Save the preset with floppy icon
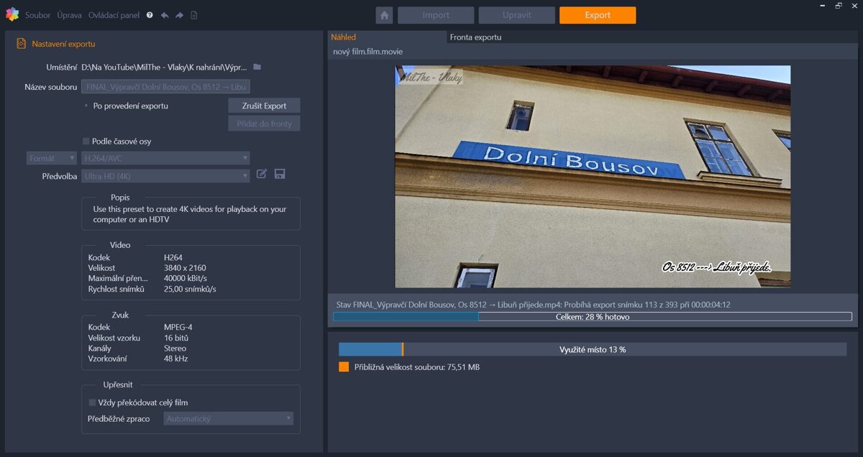 (x=280, y=174)
